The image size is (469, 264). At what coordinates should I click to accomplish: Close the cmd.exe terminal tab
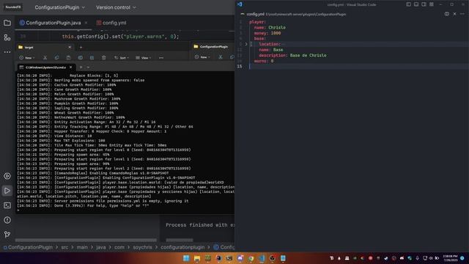[71, 67]
